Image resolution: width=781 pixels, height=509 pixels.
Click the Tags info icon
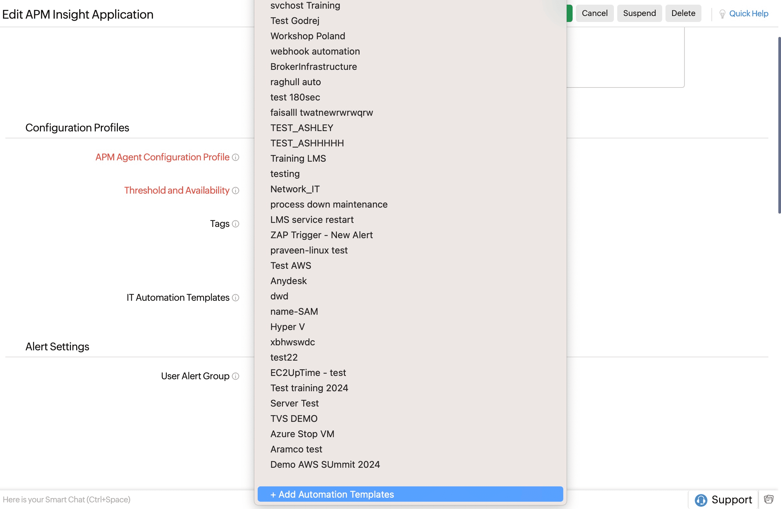click(235, 224)
